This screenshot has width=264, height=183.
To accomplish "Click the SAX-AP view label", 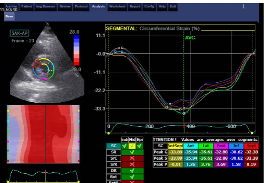I will click(x=20, y=33).
